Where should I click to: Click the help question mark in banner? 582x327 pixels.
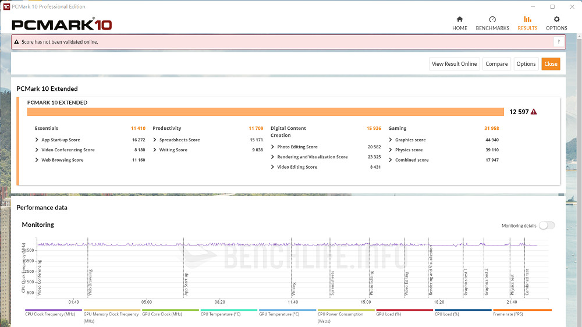[x=558, y=42]
